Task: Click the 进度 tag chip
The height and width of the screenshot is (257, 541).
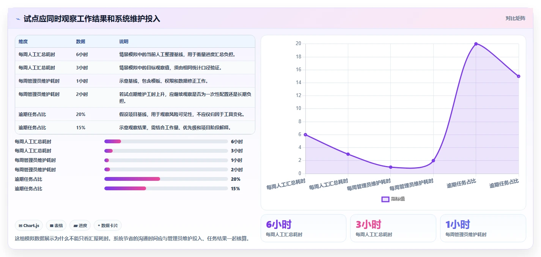Action: (x=80, y=226)
